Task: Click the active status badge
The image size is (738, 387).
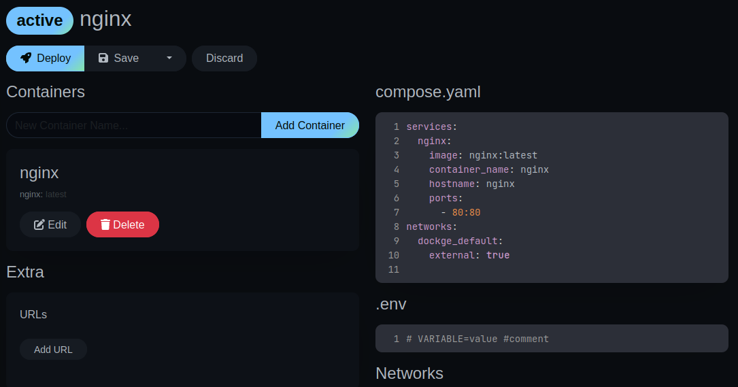Action: [39, 20]
